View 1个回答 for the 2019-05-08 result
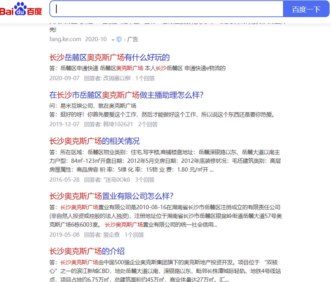Image resolution: width=331 pixels, height=282 pixels. point(134,235)
